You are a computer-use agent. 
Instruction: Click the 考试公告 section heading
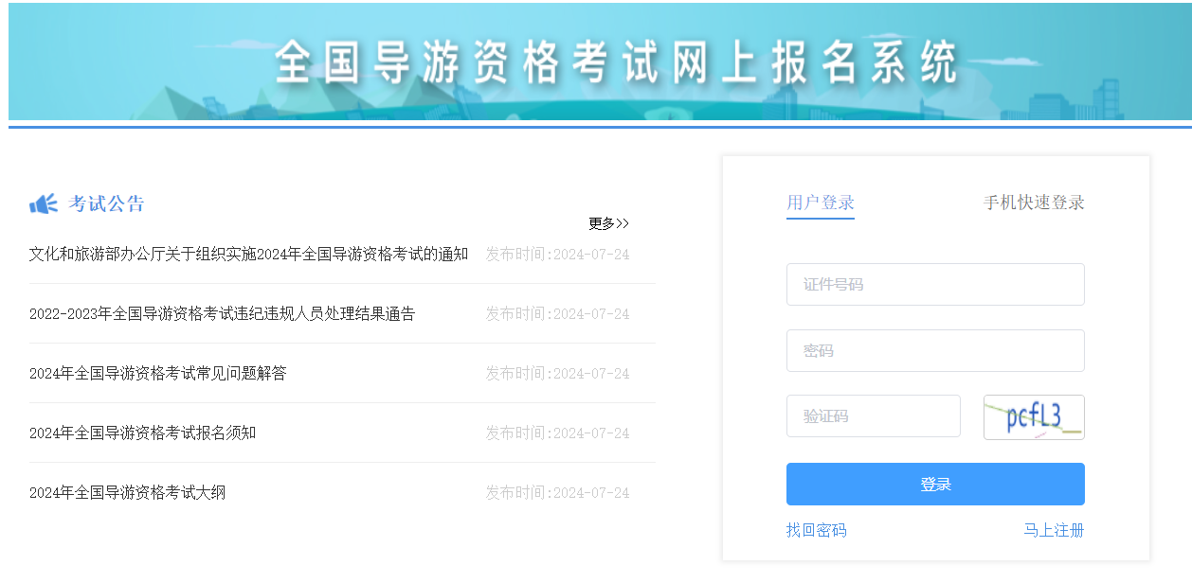[107, 203]
